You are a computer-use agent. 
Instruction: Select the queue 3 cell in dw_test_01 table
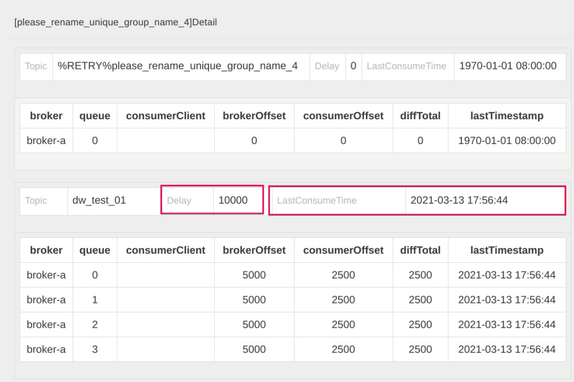[94, 349]
